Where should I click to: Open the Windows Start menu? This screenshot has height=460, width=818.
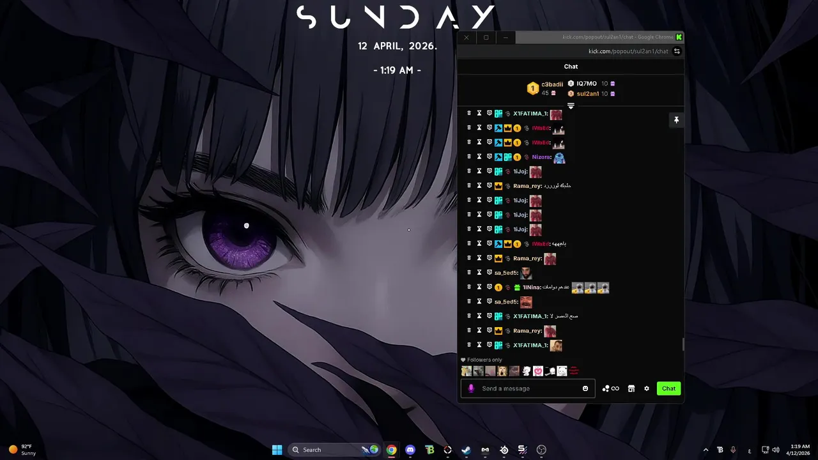277,450
